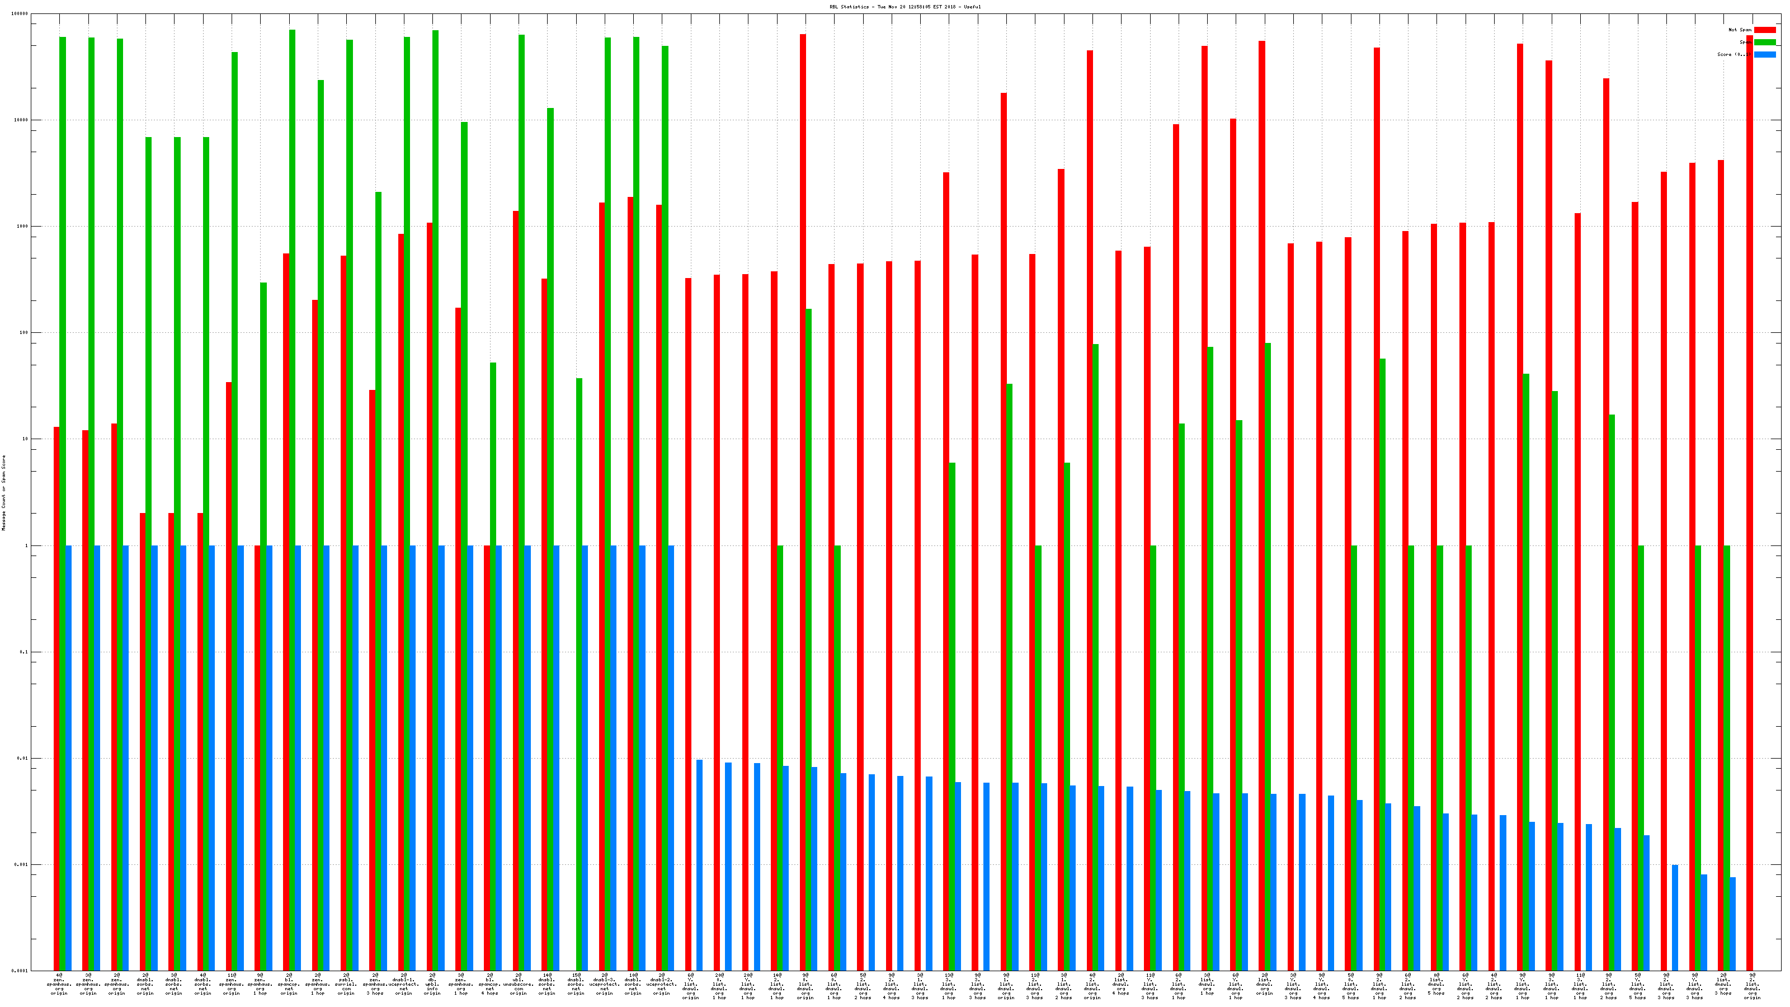Click the dnsbl-3.uceprotect.net origin label
1790x1007 pixels.
pyautogui.click(x=605, y=984)
